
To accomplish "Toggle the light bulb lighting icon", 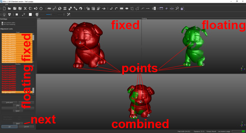I will pyautogui.click(x=4, y=14).
